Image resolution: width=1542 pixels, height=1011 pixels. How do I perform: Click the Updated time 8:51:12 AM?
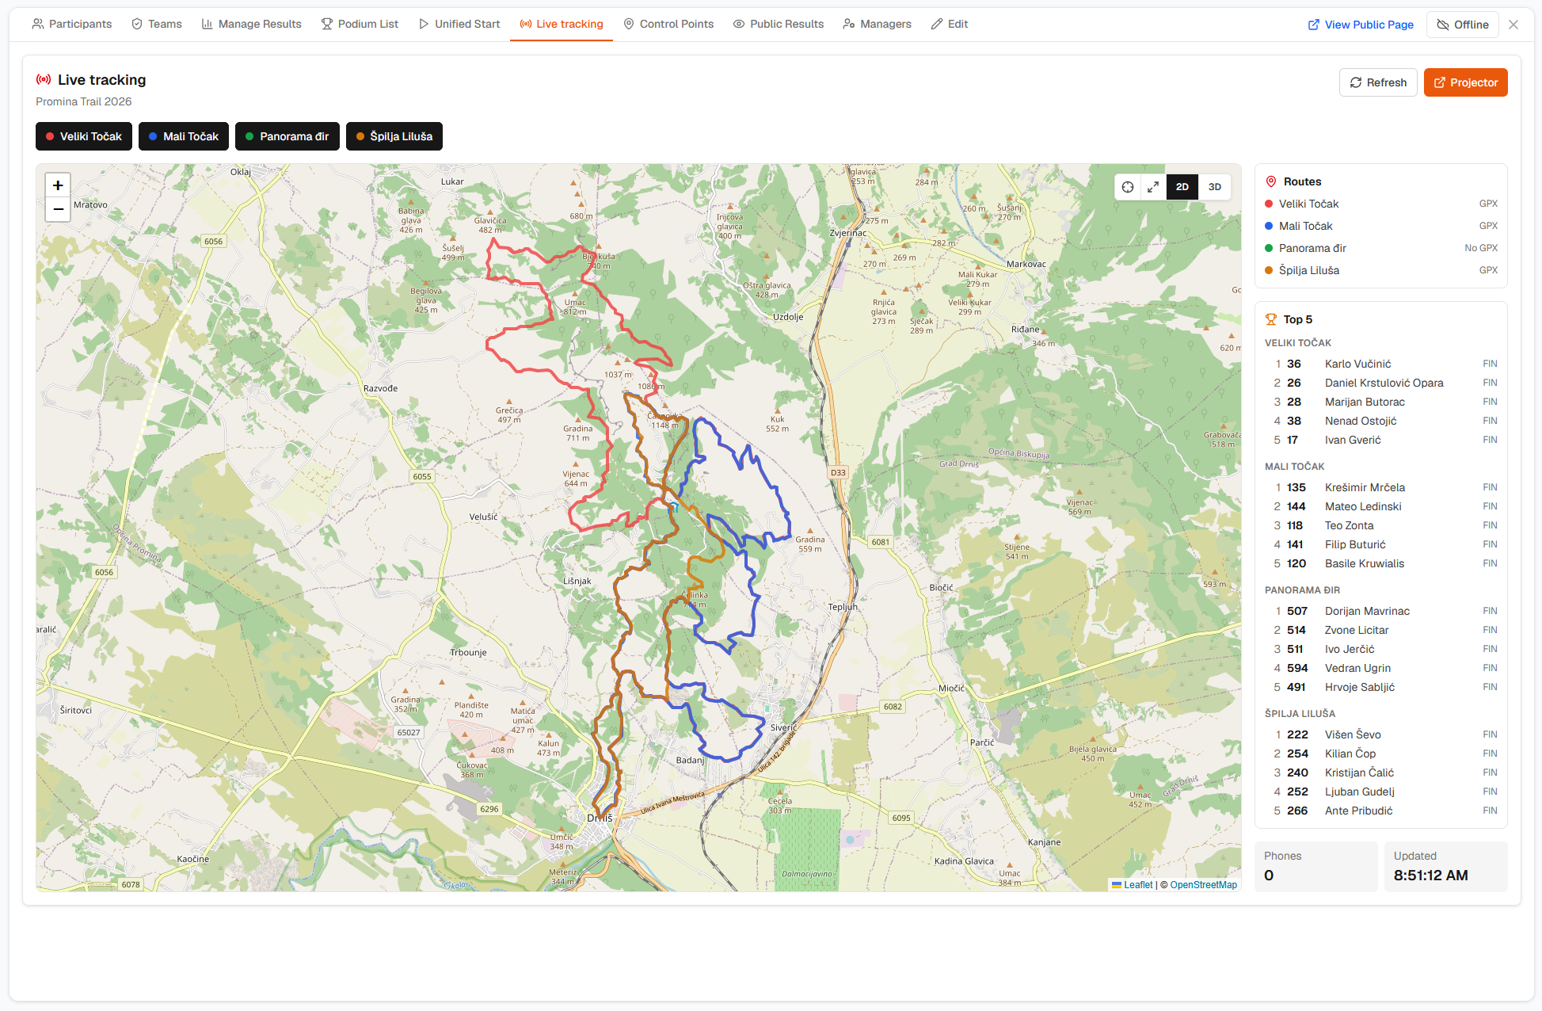(x=1430, y=876)
